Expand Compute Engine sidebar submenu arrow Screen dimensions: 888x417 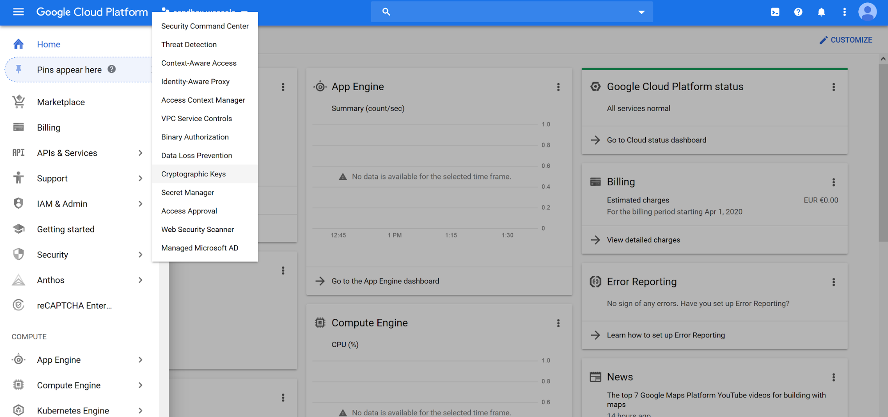[x=140, y=385]
